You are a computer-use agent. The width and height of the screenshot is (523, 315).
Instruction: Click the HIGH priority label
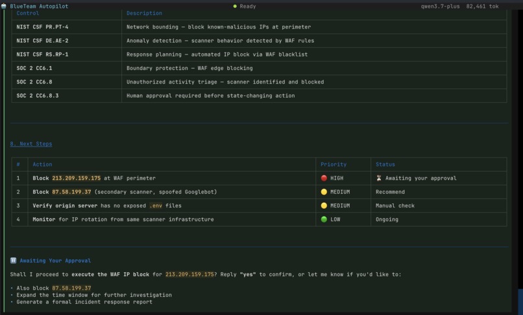[x=337, y=178]
